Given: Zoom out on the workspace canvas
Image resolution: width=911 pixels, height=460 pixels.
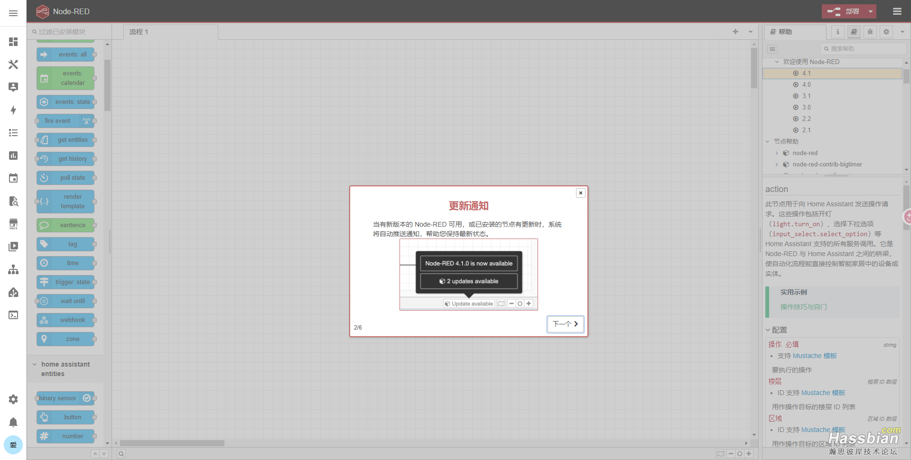Looking at the screenshot, I should pyautogui.click(x=731, y=454).
